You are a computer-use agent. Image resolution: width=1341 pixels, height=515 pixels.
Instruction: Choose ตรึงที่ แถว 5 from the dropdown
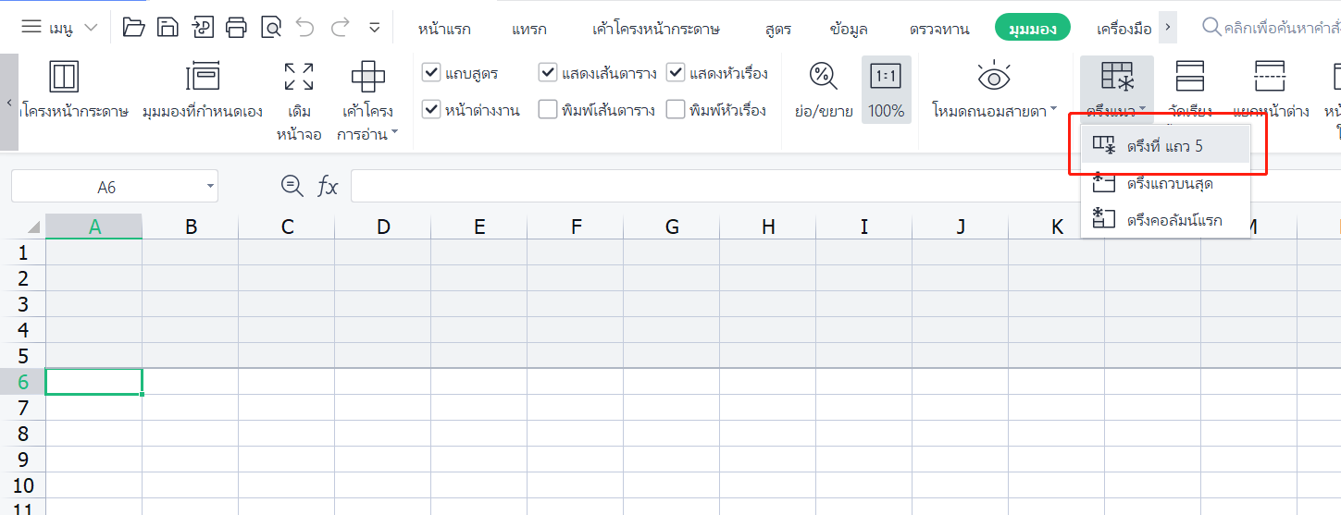pos(1165,146)
